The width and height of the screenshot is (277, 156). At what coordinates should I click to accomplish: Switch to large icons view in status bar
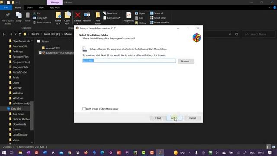tap(274, 147)
